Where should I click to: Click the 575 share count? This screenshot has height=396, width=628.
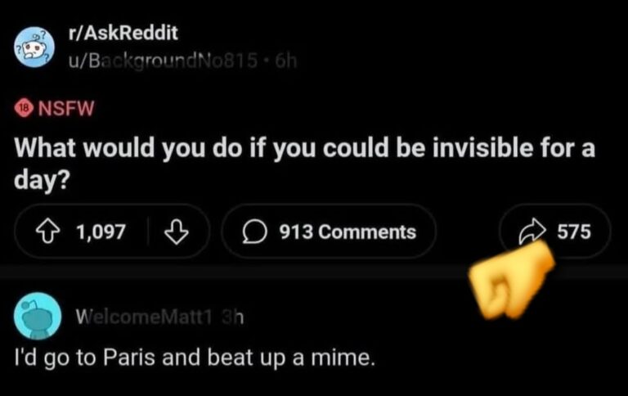[573, 232]
